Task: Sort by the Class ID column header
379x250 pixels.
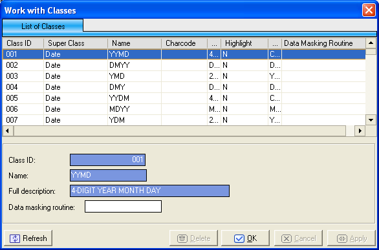Action: (23, 43)
